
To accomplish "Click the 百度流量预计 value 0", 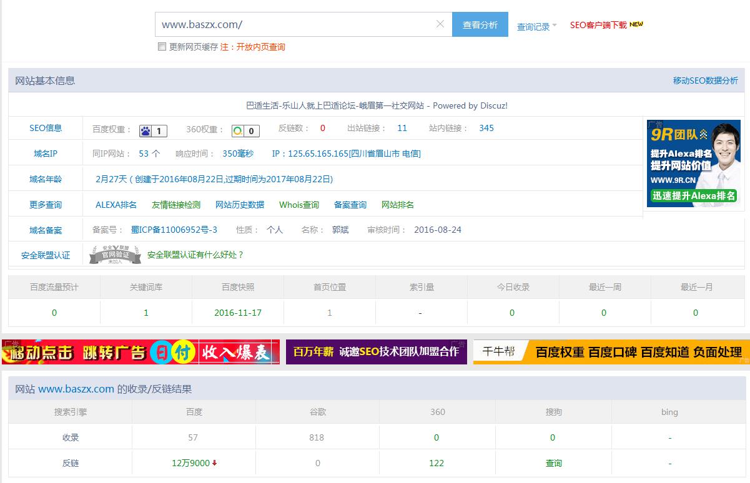I will point(54,313).
